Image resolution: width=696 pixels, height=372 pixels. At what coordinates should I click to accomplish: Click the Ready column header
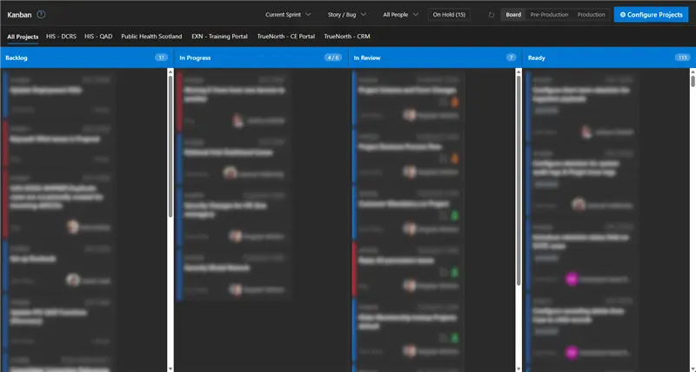click(610, 57)
